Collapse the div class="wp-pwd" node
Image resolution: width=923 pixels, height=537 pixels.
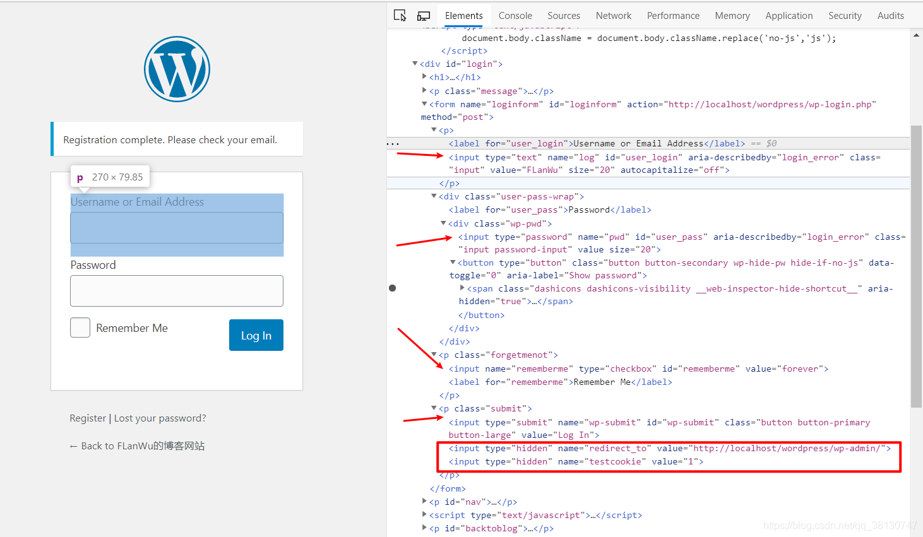click(443, 223)
